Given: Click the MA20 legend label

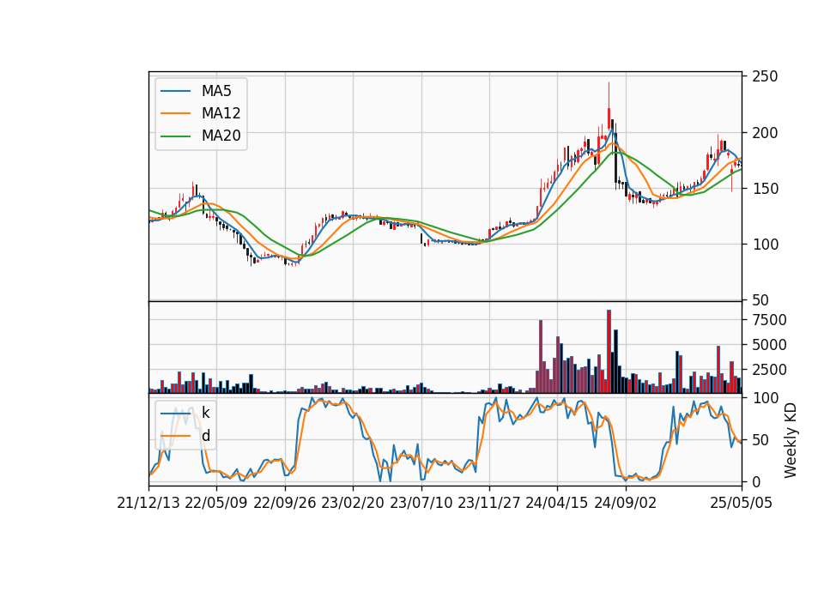Looking at the screenshot, I should tap(221, 136).
